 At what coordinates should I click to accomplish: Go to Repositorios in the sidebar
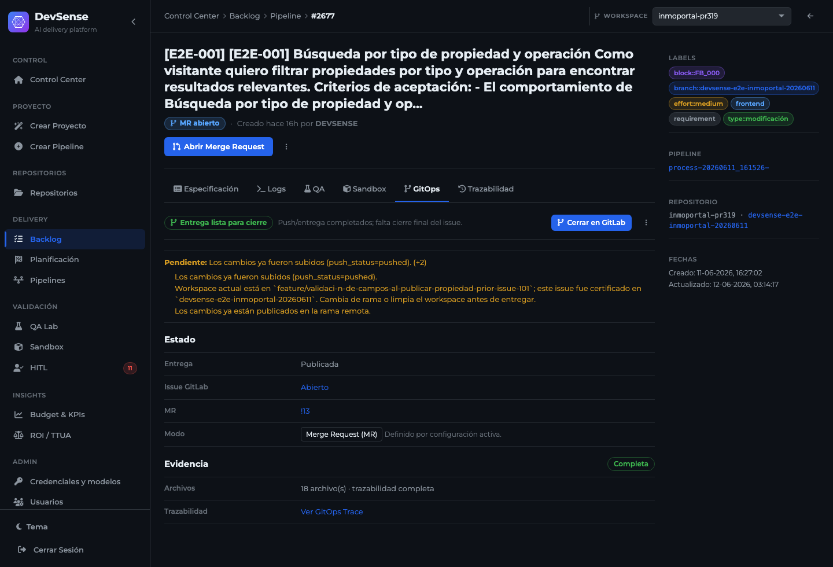75,193
